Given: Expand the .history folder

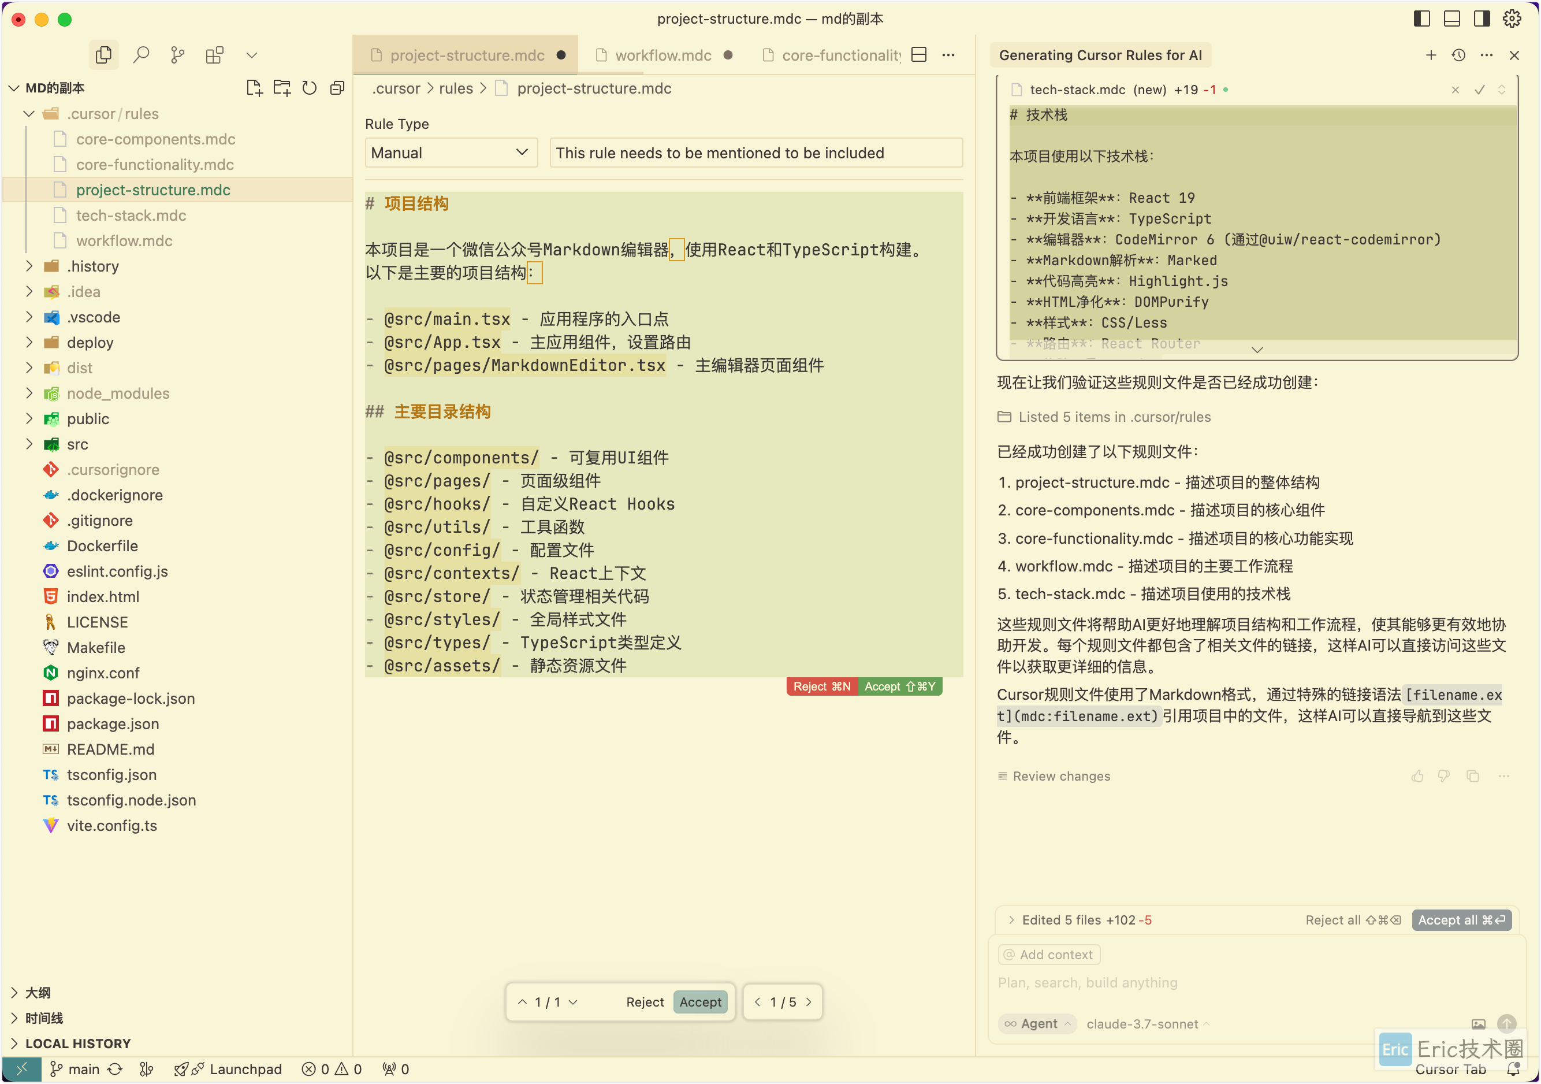Looking at the screenshot, I should pos(29,266).
